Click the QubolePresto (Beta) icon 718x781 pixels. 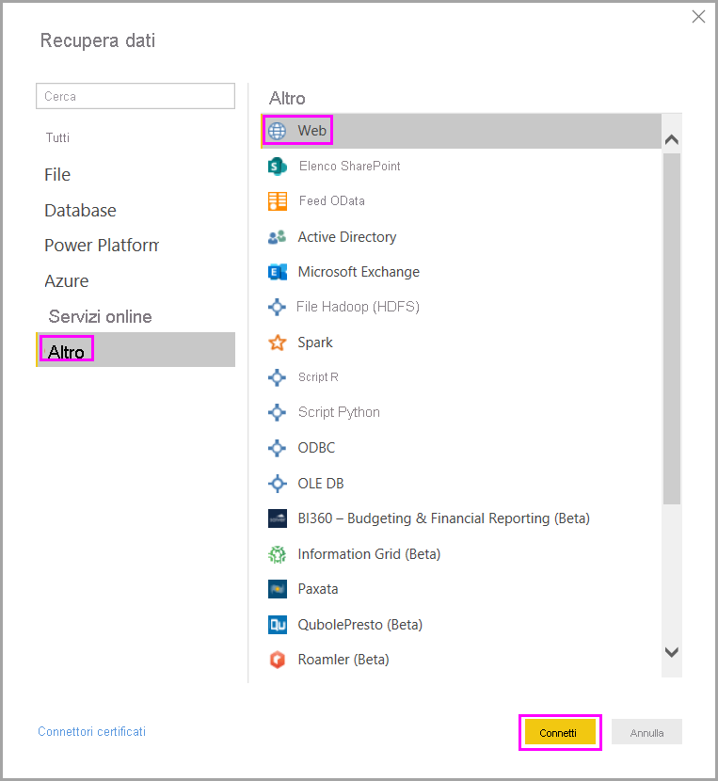pos(277,625)
